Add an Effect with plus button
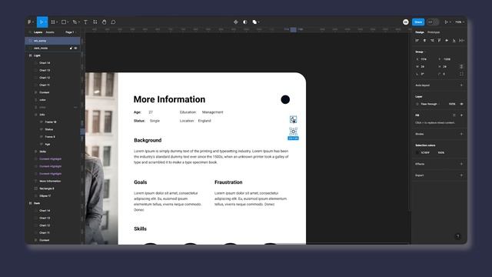The height and width of the screenshot is (277, 492). tap(461, 164)
